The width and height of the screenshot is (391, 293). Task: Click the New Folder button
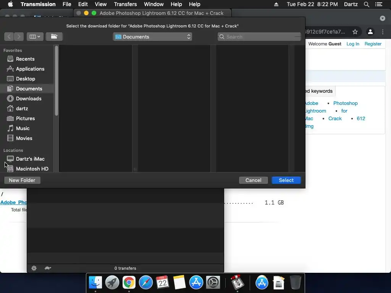22,180
